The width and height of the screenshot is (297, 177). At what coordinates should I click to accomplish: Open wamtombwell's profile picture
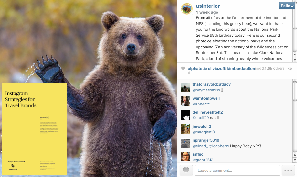point(186,101)
